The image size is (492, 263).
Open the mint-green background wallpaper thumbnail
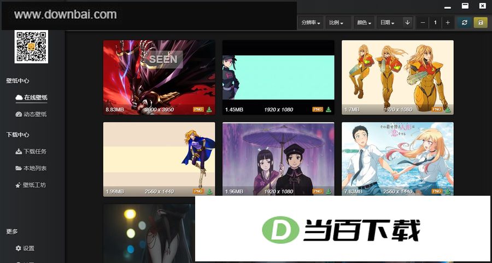(x=278, y=77)
